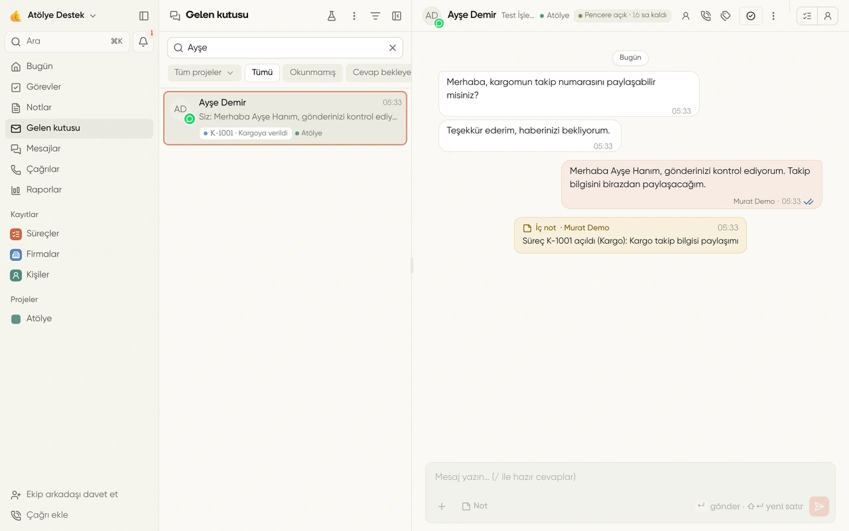This screenshot has height=531, width=849.
Task: Open Mesajlar in the sidebar
Action: [79, 149]
